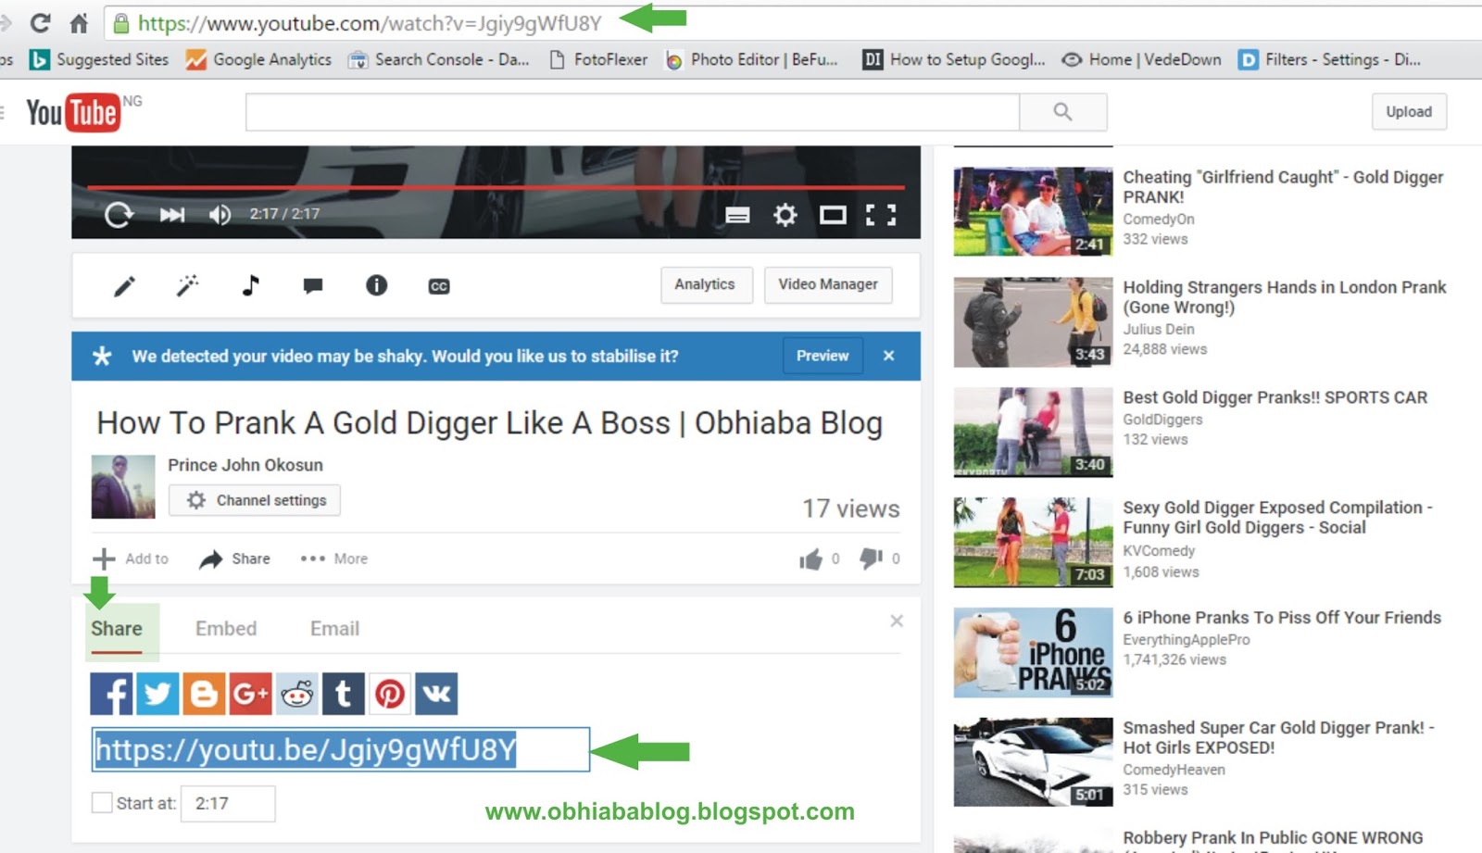
Task: Open the CC subtitles icon
Action: pos(439,286)
